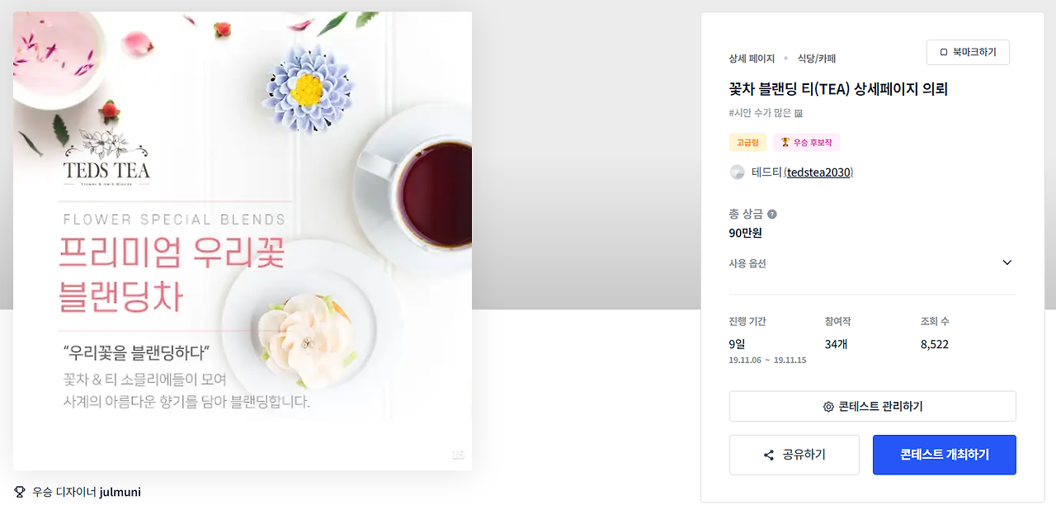Click the TEDS TEA logo in image

click(106, 155)
